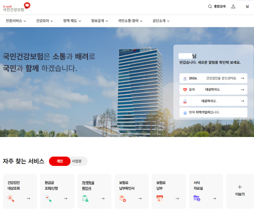Click 건강검진을 받으셨어요 notification text
254x210 pixels.
[221, 78]
